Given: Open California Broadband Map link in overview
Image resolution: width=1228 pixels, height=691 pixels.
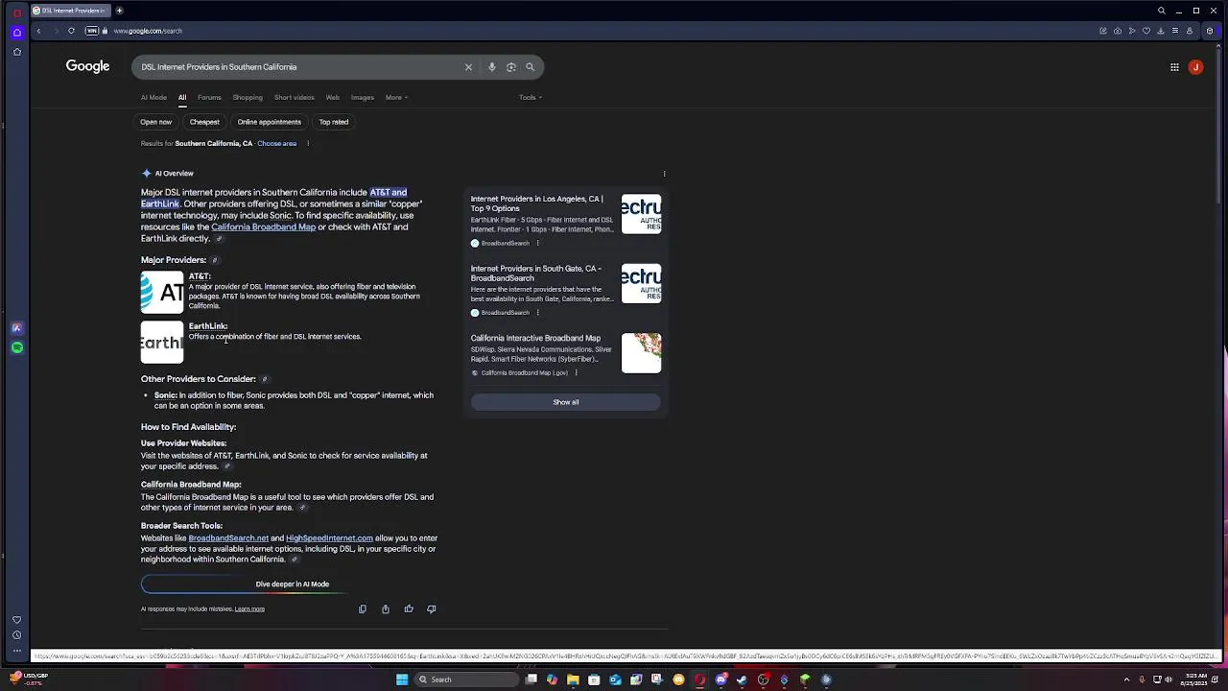Looking at the screenshot, I should [x=264, y=227].
